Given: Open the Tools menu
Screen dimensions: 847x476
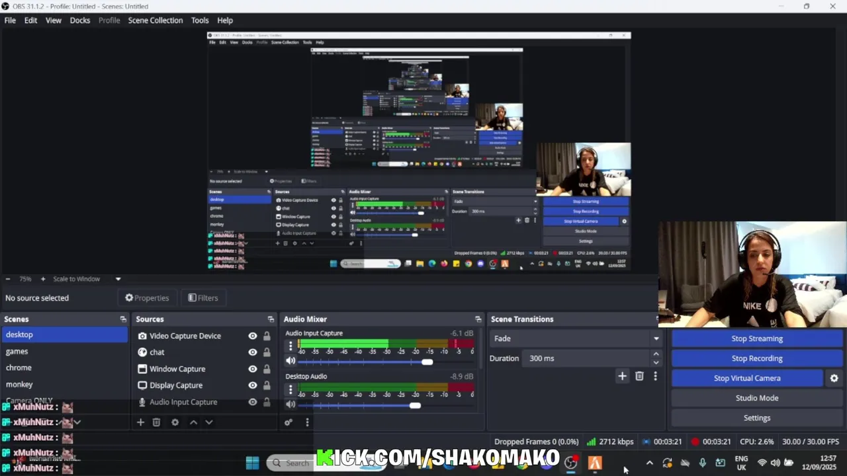Looking at the screenshot, I should tap(200, 20).
